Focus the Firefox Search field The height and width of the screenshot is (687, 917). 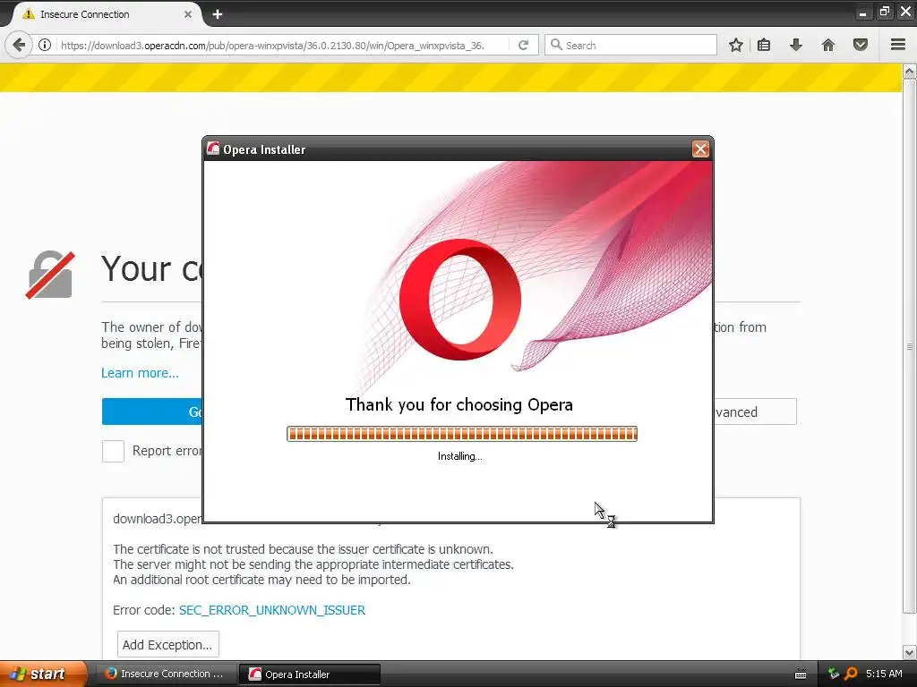point(631,45)
